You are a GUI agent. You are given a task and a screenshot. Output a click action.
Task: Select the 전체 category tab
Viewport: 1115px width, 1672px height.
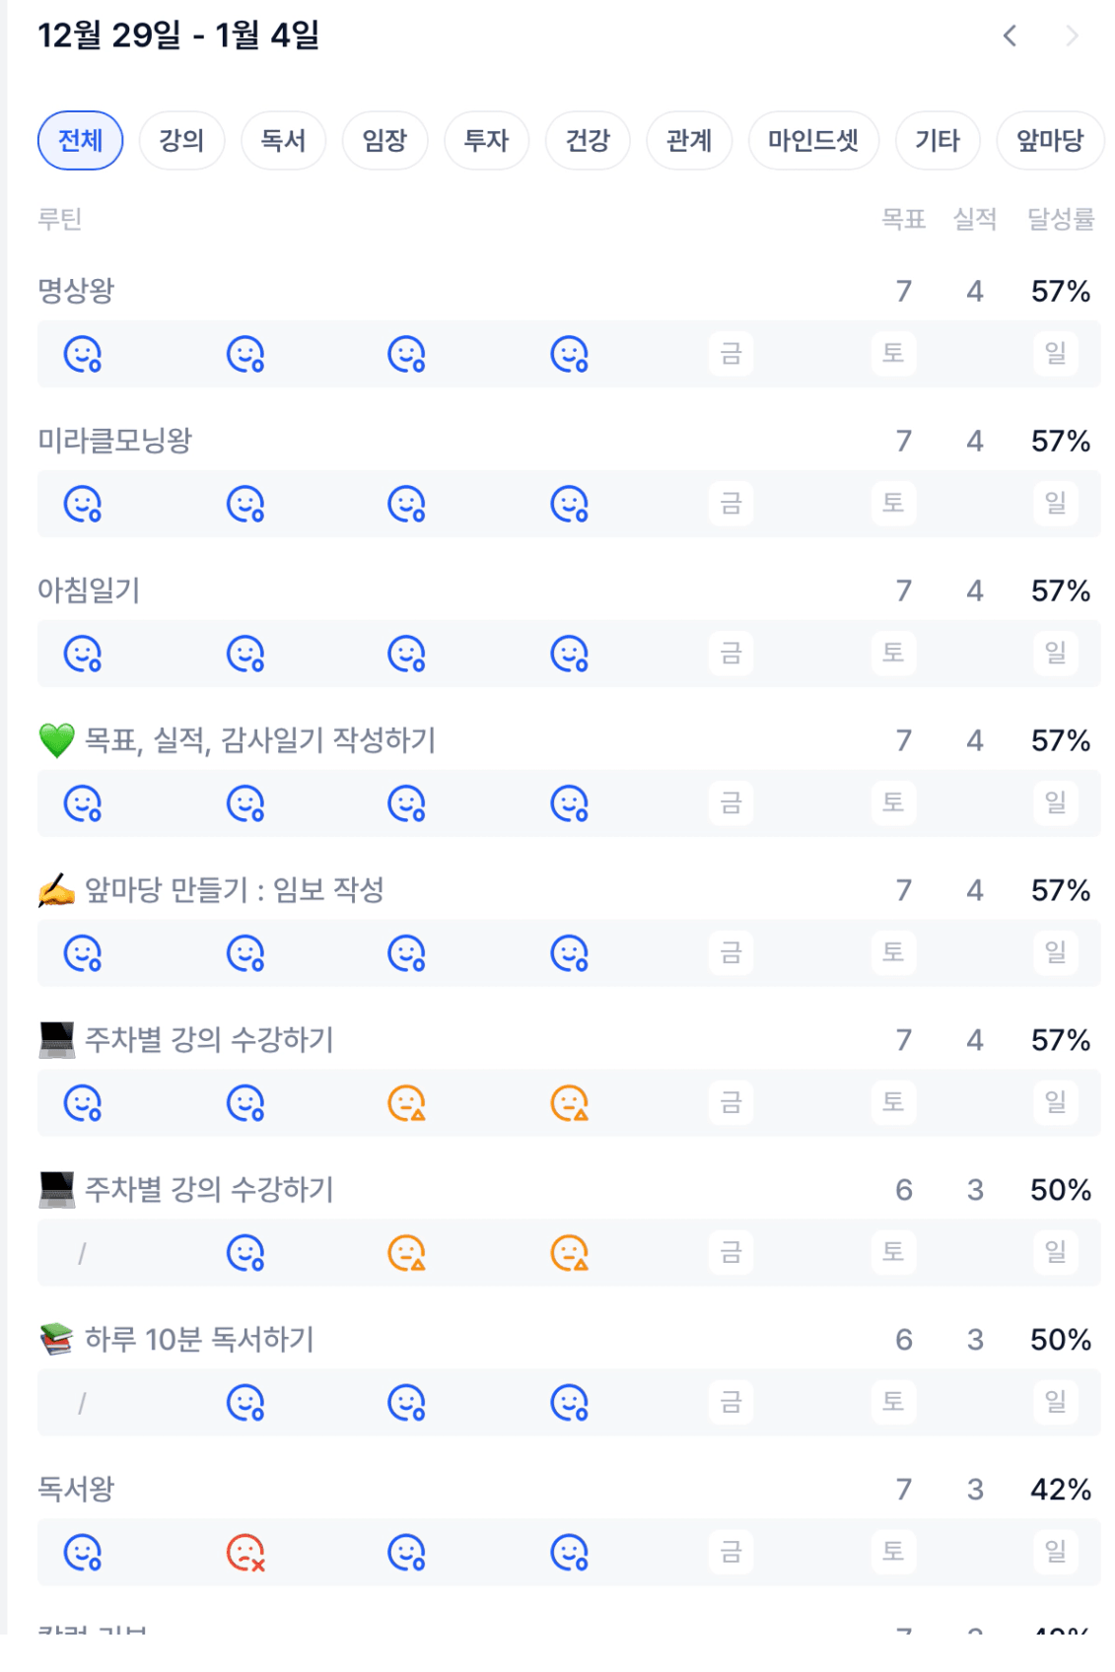pyautogui.click(x=81, y=141)
